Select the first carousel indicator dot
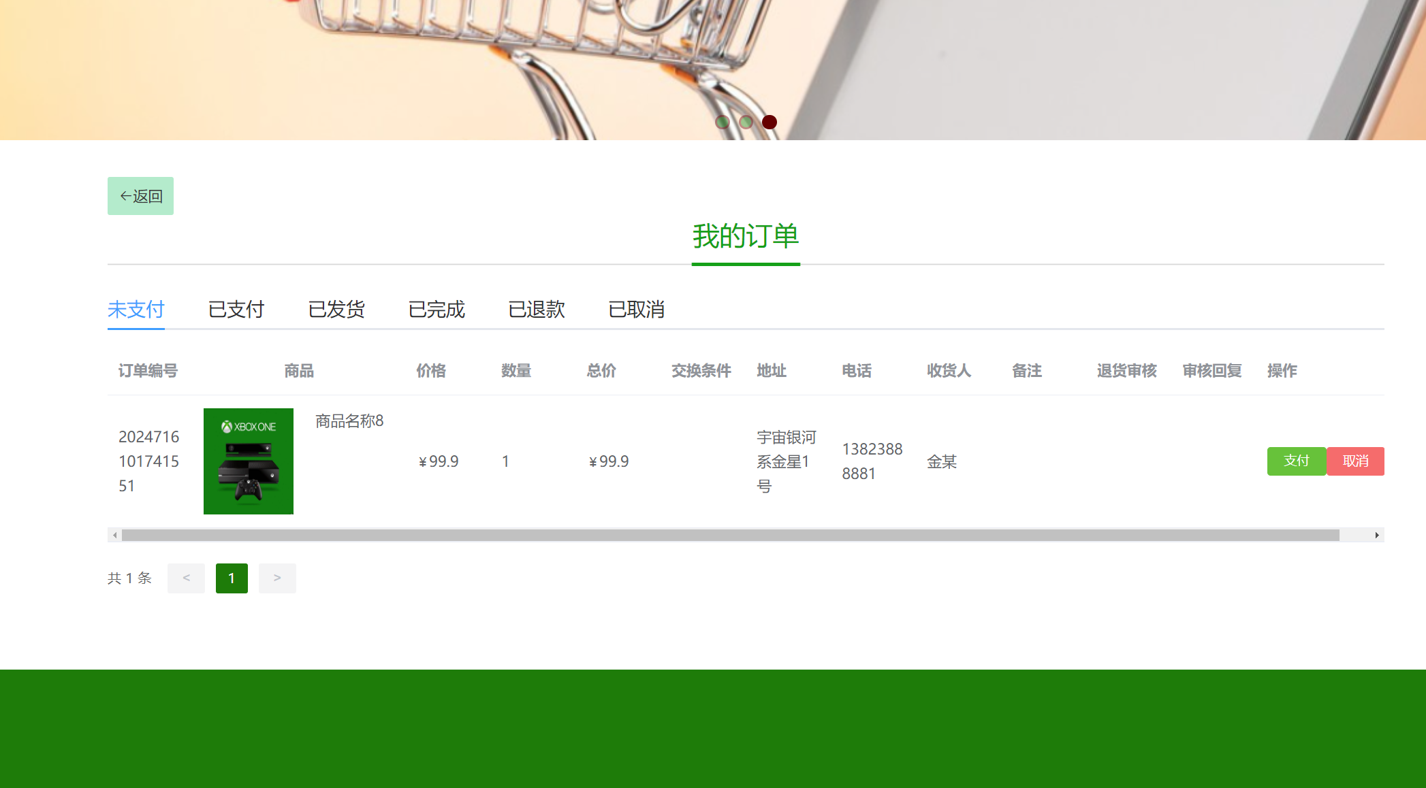The width and height of the screenshot is (1426, 788). pos(722,123)
